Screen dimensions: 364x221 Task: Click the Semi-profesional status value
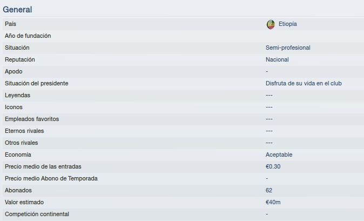(x=288, y=48)
